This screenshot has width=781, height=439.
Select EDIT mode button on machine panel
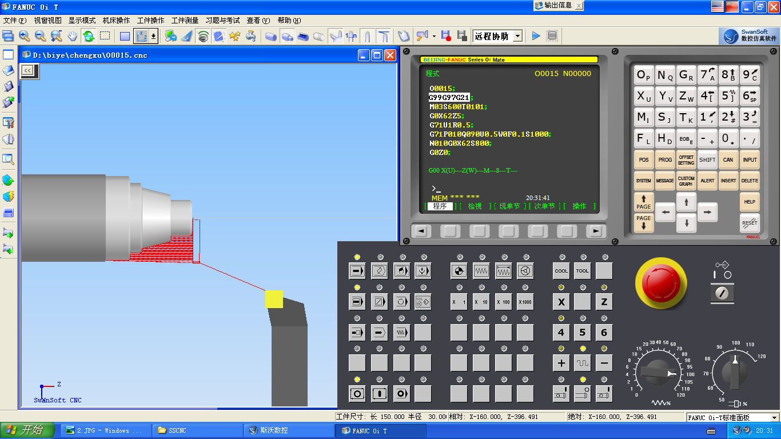click(x=380, y=270)
